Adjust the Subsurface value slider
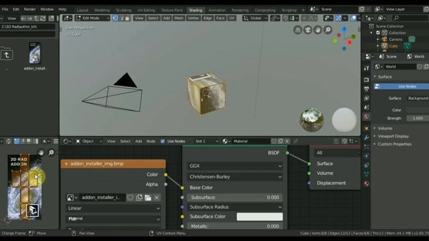 point(235,197)
